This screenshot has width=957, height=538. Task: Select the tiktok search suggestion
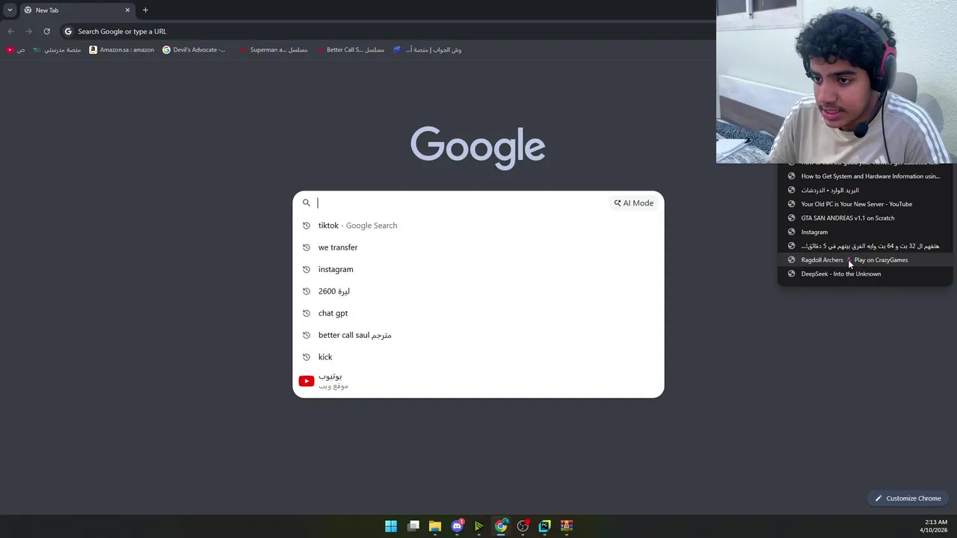point(478,226)
